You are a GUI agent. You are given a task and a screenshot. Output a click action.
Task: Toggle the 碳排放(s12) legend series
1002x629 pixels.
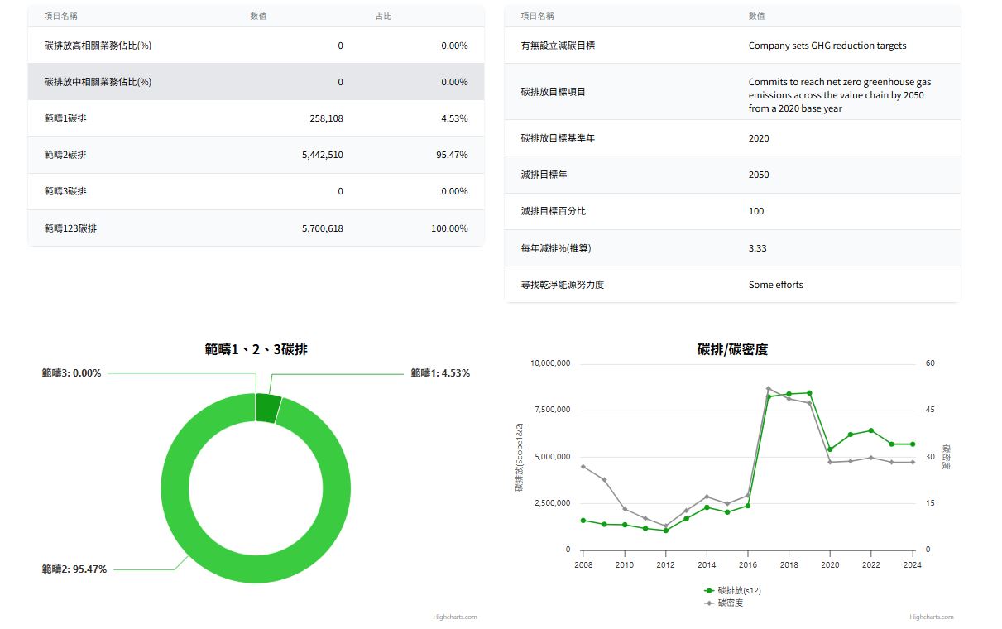732,590
